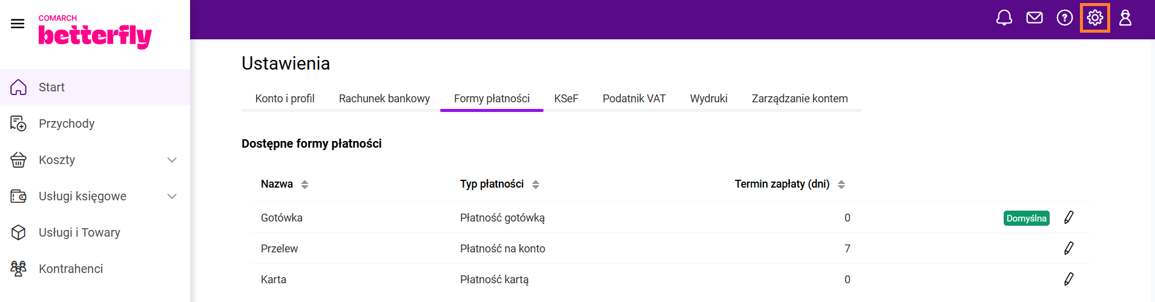This screenshot has height=302, width=1155.
Task: Edit the Gotówka payment form
Action: click(x=1069, y=217)
